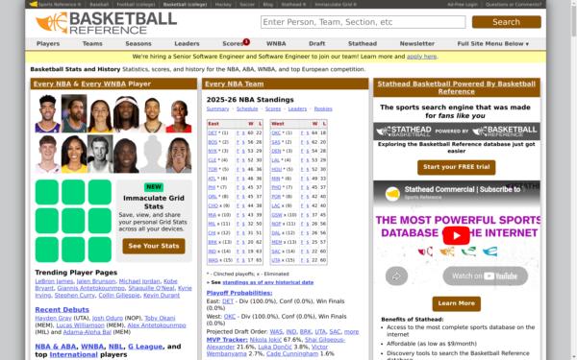577x360 pixels.
Task: Click the Learn More button
Action: point(456,303)
